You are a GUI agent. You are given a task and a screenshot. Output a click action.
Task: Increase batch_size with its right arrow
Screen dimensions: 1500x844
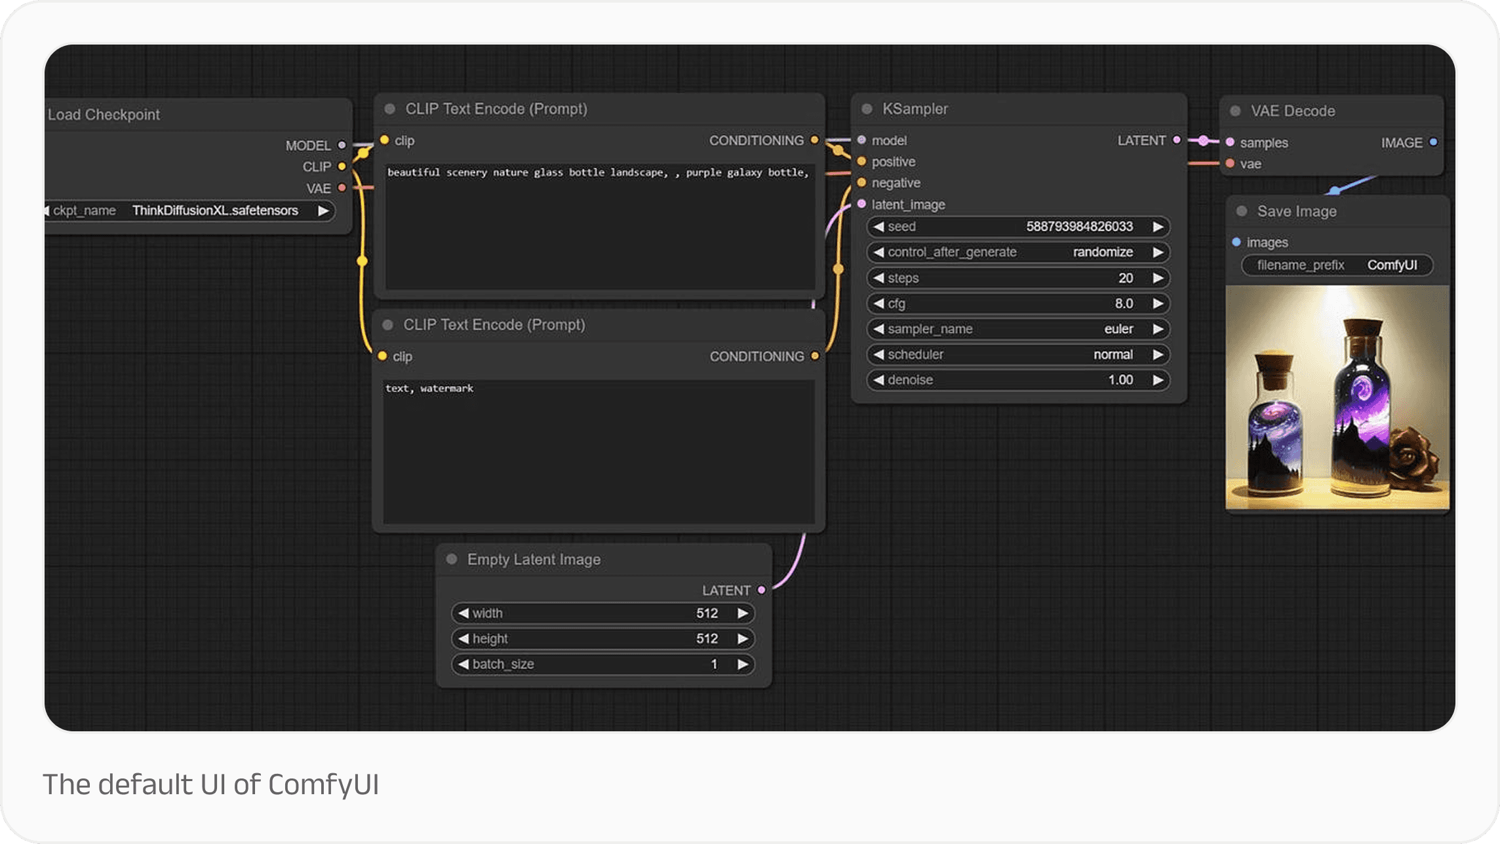point(743,664)
